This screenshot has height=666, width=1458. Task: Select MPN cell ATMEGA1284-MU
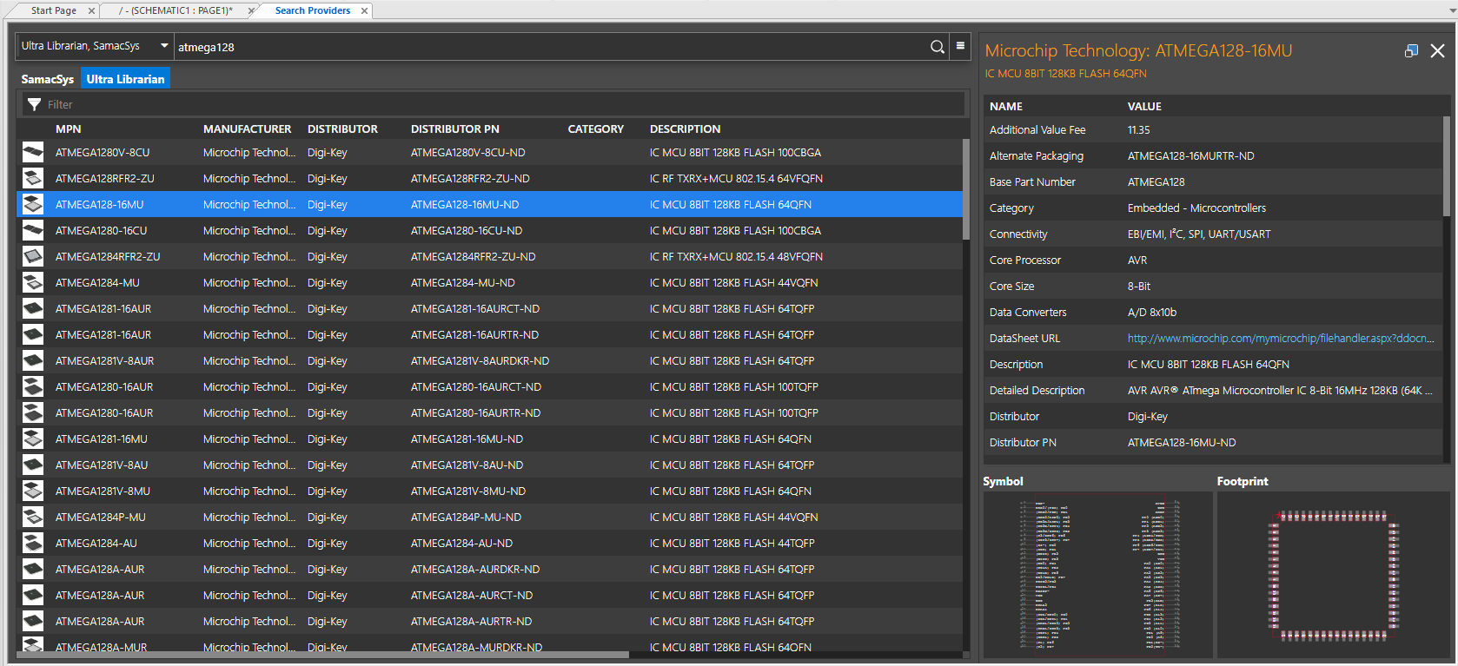click(x=97, y=282)
